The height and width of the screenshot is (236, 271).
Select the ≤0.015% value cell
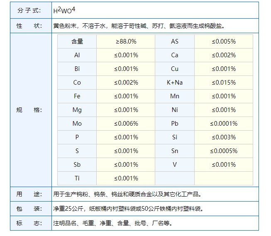(224, 83)
